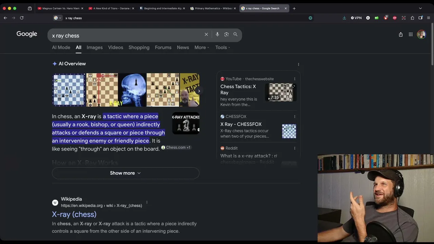Click the white circular C extension icon

click(368, 18)
